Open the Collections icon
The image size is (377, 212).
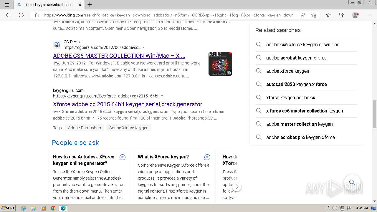[x=342, y=15]
